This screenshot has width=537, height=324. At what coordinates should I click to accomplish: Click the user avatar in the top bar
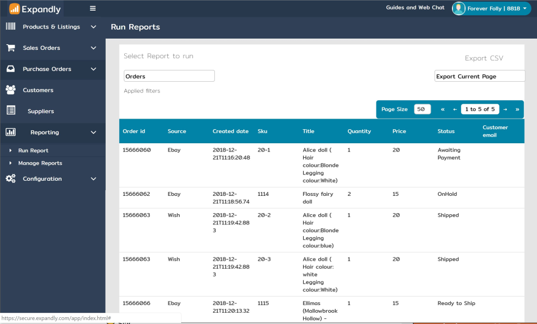pyautogui.click(x=459, y=8)
